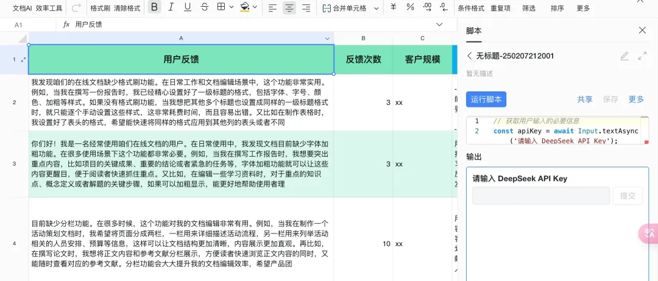Open 条件格式 conditional formatting
658x281 pixels.
coord(471,8)
